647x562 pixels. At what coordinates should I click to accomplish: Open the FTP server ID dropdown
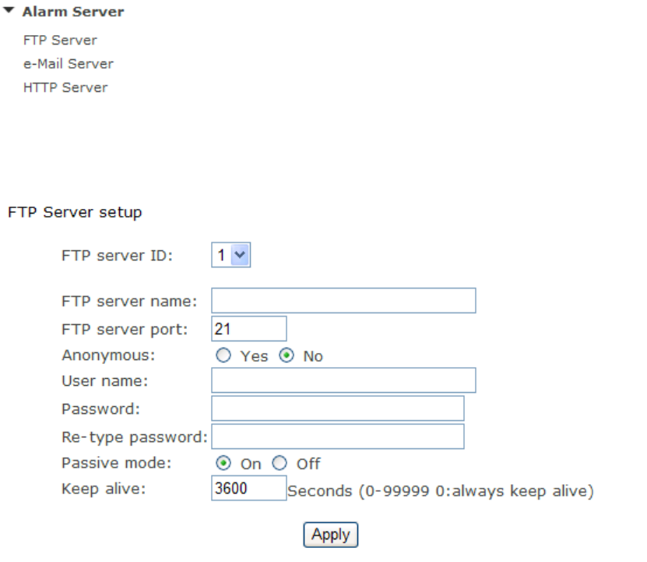click(230, 255)
